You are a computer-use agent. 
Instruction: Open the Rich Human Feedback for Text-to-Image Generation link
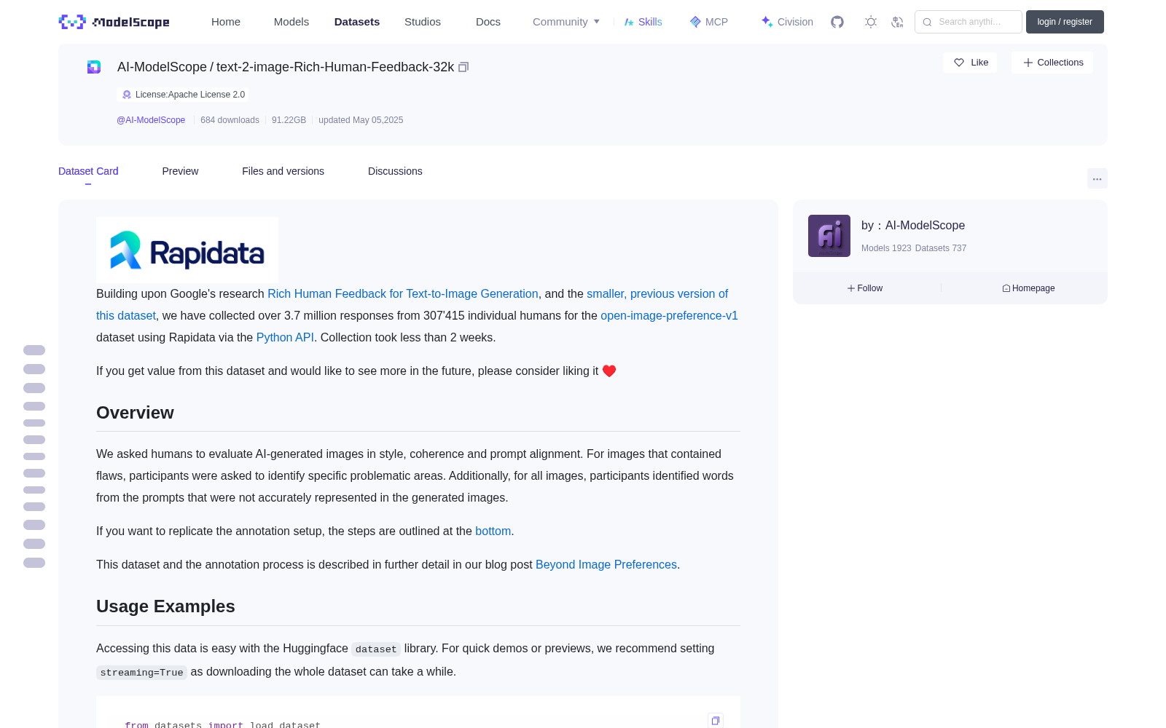tap(403, 293)
